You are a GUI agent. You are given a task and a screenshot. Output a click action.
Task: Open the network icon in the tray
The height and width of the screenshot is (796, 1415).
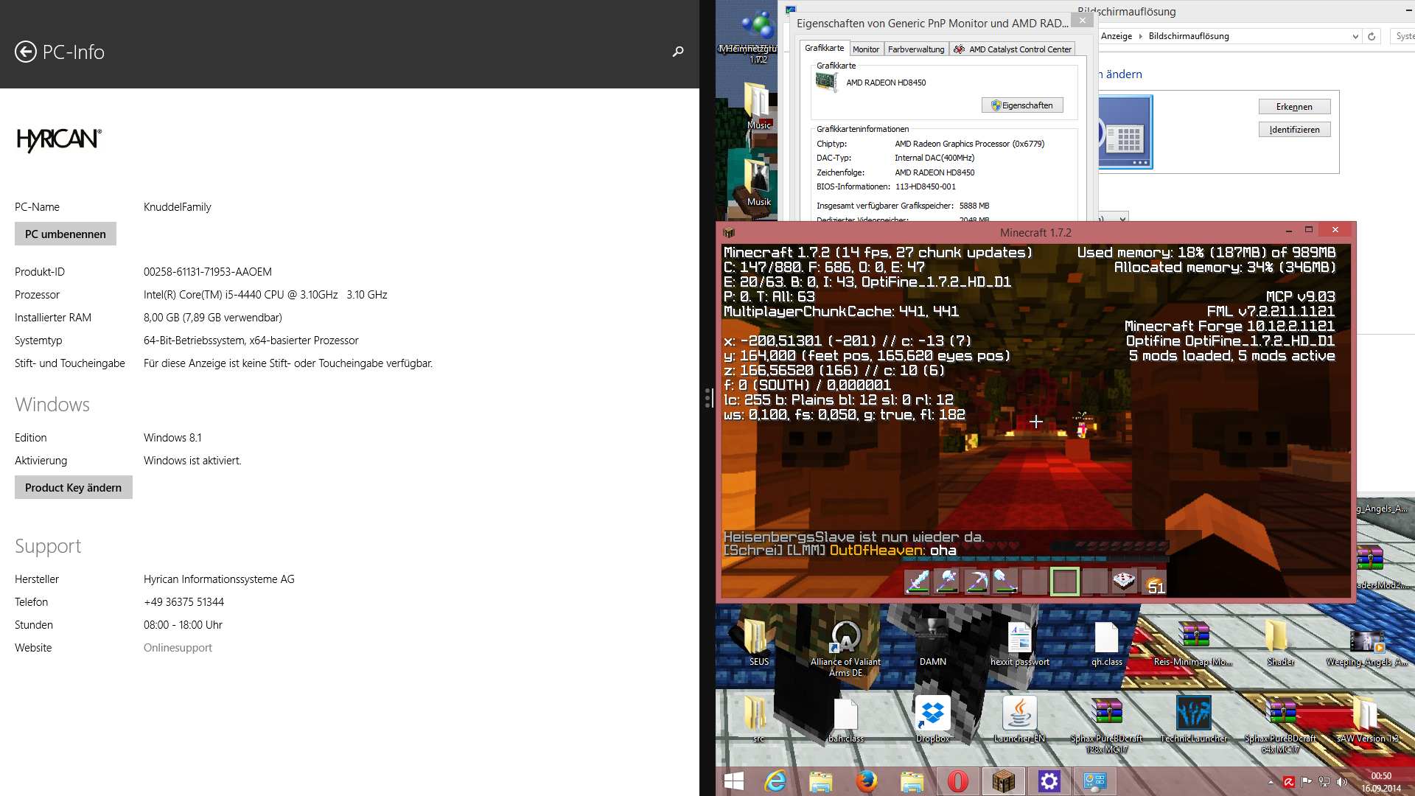click(1324, 782)
